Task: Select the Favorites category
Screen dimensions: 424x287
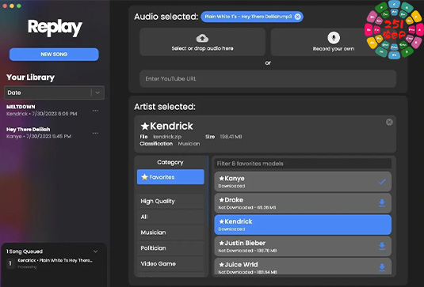Action: [170, 177]
